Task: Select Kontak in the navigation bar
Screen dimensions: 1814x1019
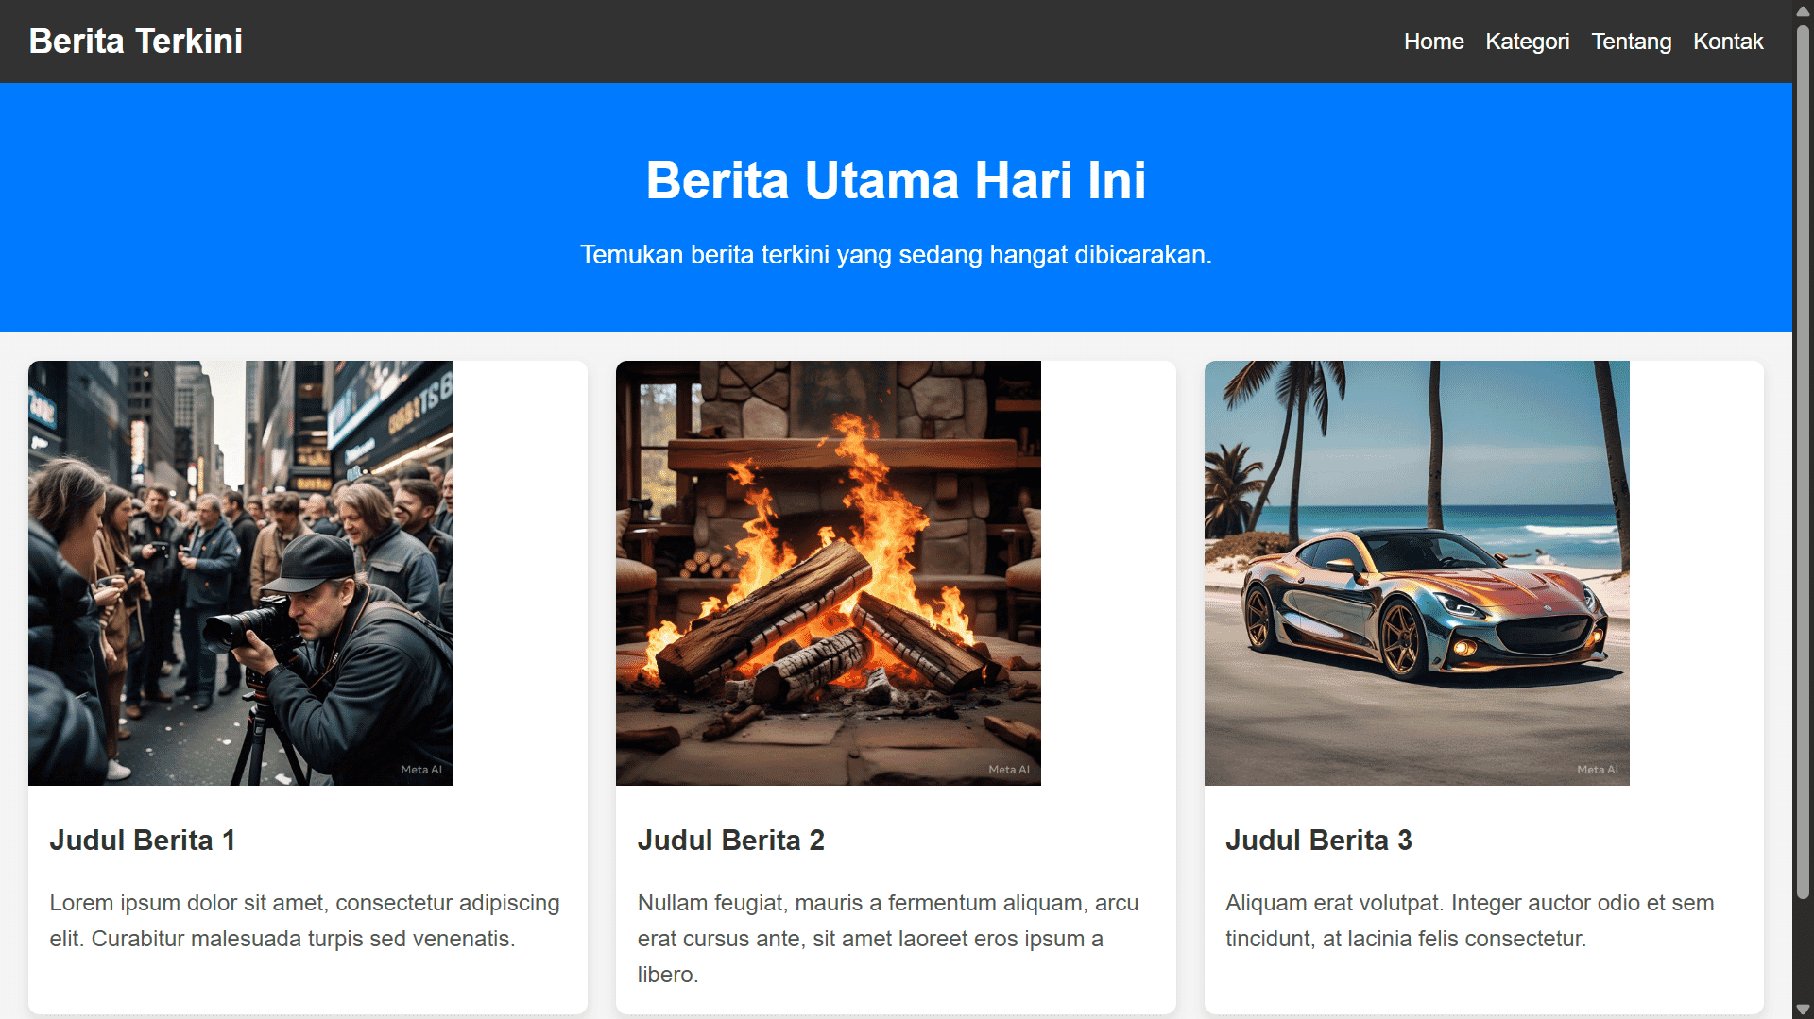Action: 1727,42
